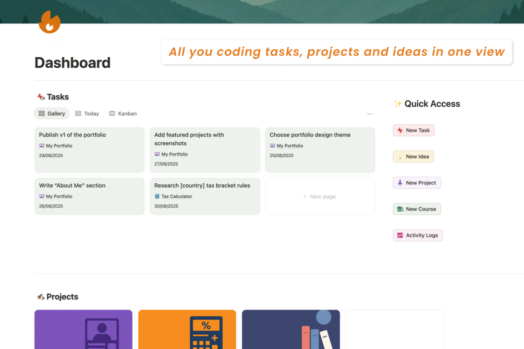Open the orange calculator project thumbnail
Screen dimensions: 524x349
pyautogui.click(x=187, y=329)
